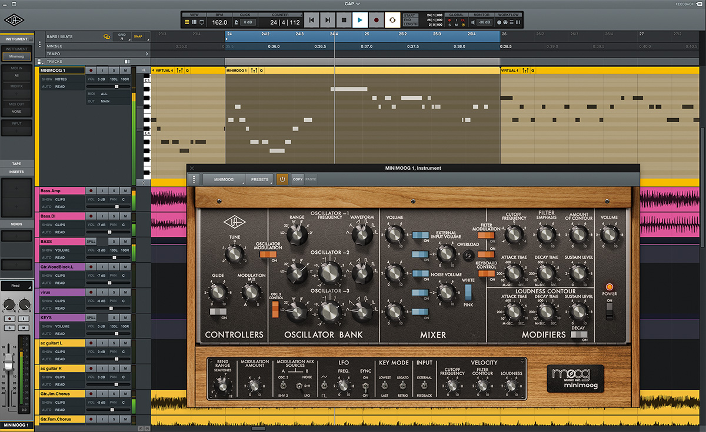Open the Snap dropdown
This screenshot has width=706, height=432.
coord(140,36)
